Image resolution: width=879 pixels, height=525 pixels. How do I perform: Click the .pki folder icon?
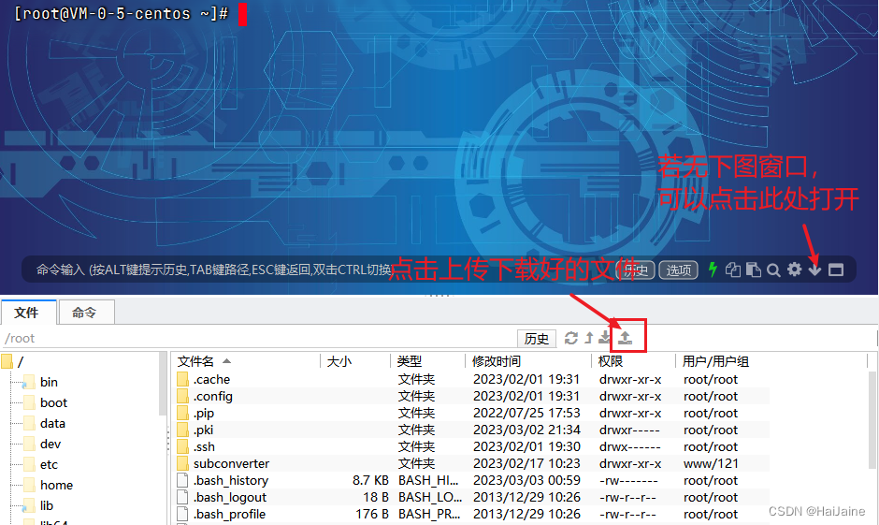[182, 430]
